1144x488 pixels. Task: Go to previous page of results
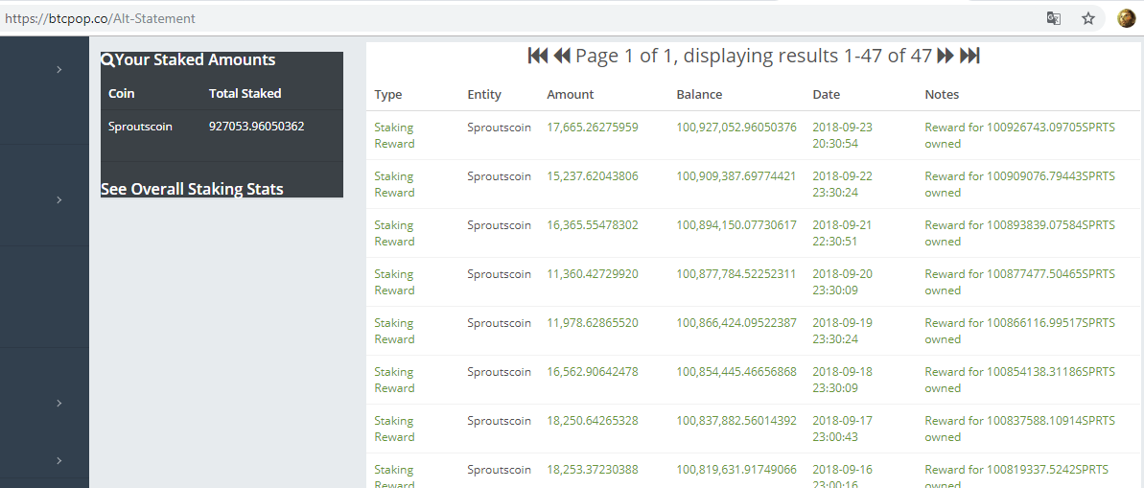[562, 56]
